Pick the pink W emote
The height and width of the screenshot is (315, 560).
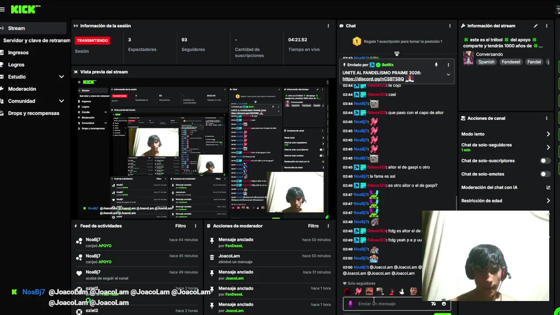click(358, 291)
